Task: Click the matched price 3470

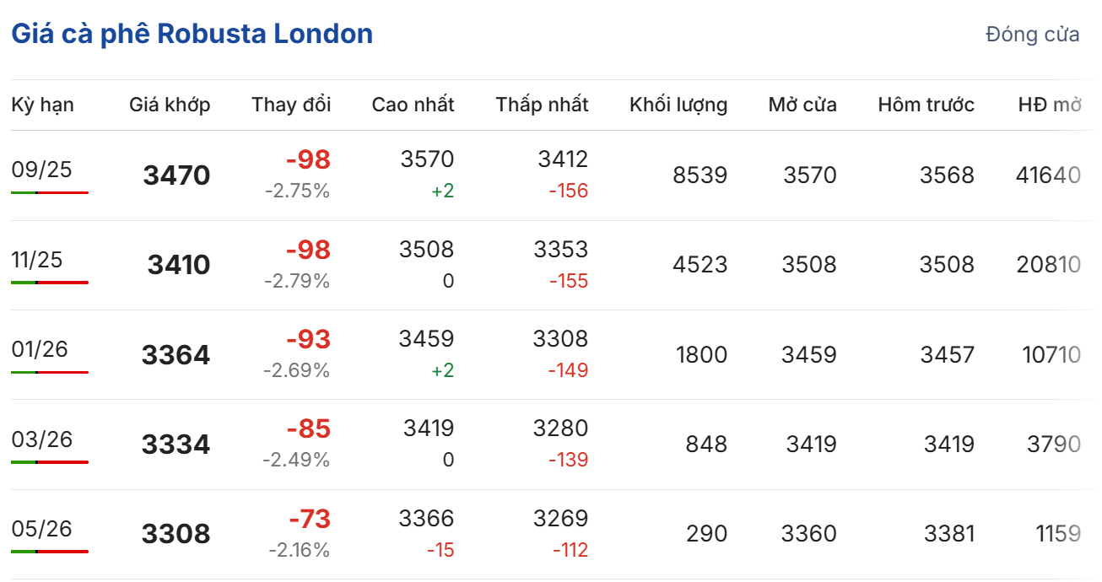Action: 176,175
